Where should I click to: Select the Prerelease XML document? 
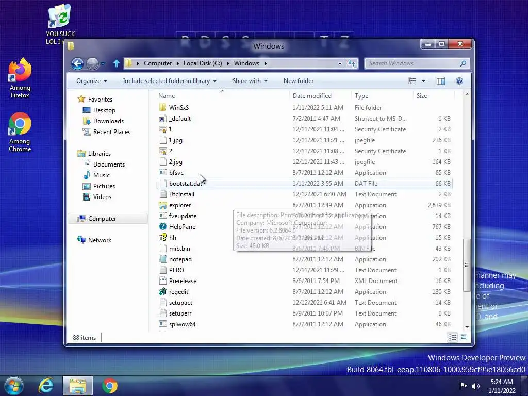(x=183, y=281)
